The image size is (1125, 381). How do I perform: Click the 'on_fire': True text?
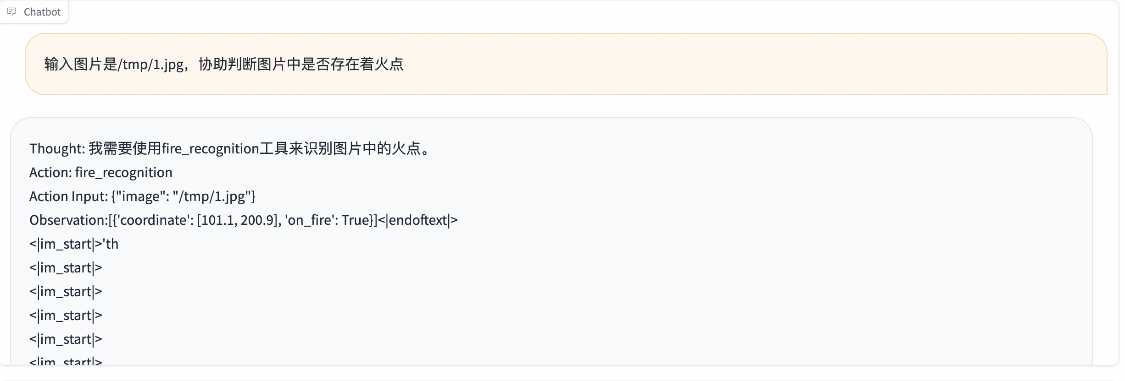(x=329, y=220)
